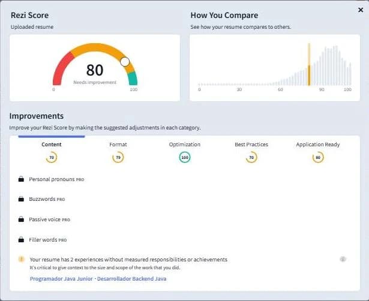
Task: Click the warning about 2 experiences without measures
Action: pyautogui.click(x=128, y=260)
